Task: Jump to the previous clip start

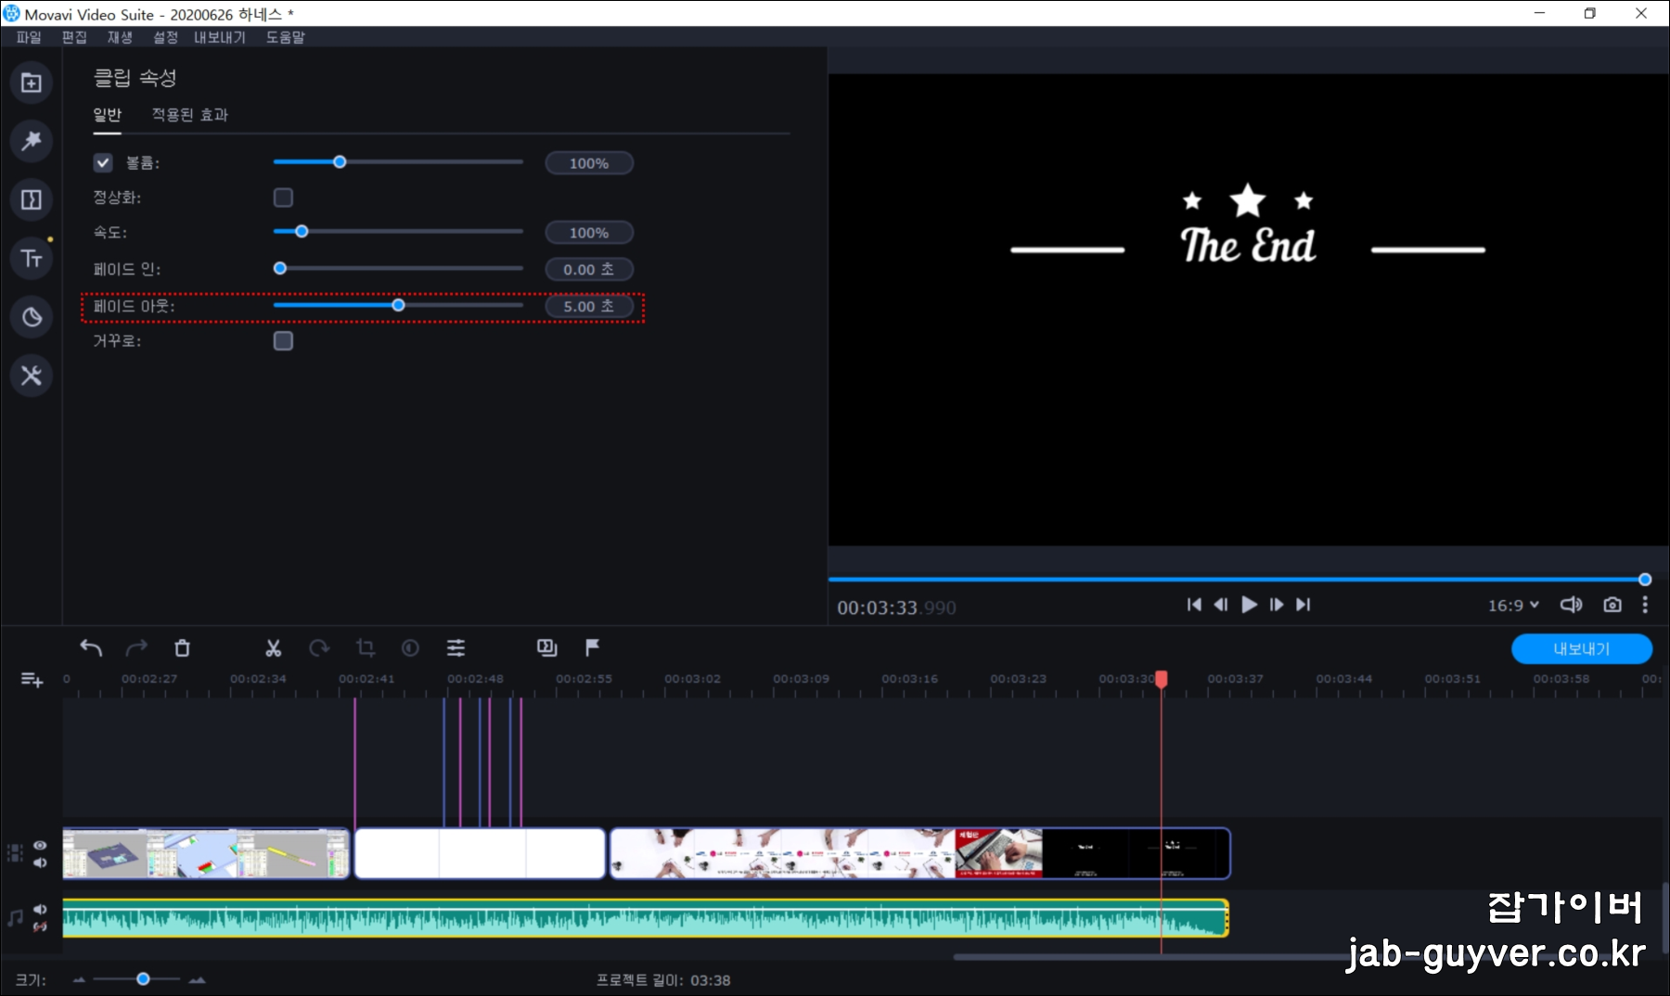Action: (x=1194, y=605)
